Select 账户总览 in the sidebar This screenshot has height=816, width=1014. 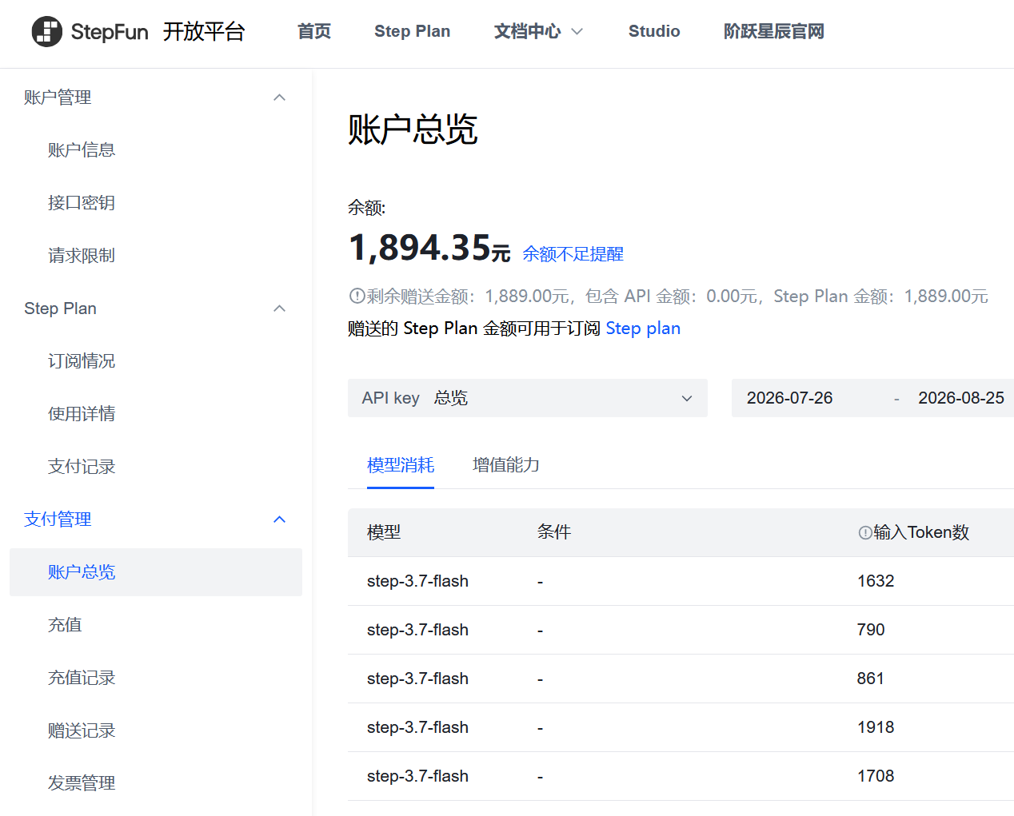pos(156,572)
